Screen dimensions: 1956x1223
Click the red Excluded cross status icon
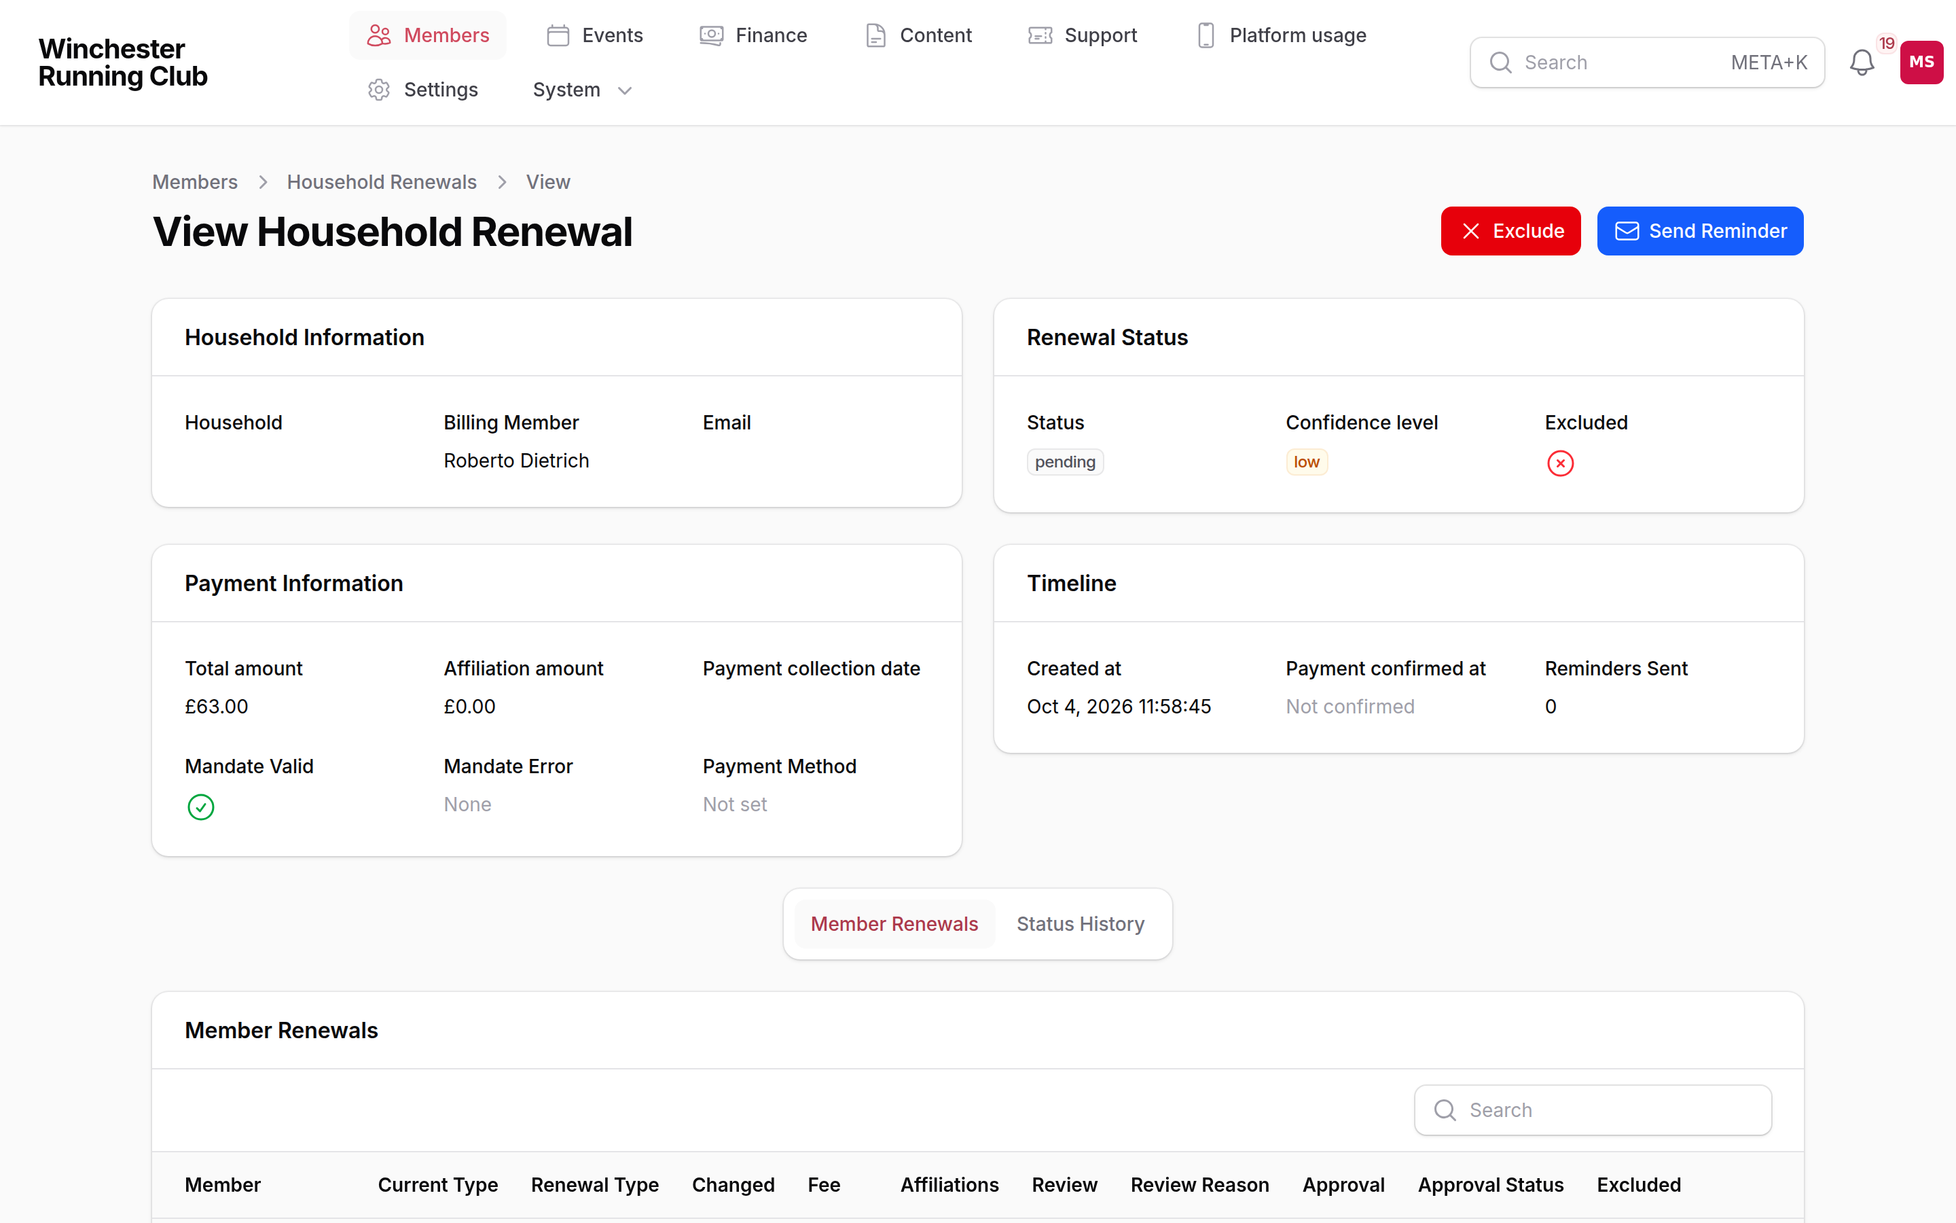pos(1561,463)
